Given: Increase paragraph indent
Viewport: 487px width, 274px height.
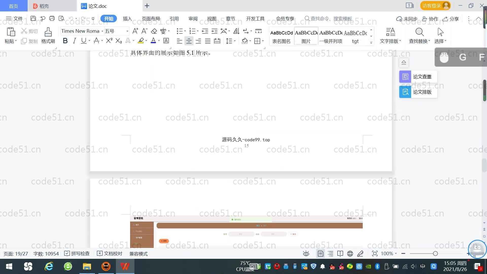Looking at the screenshot, I should [x=214, y=31].
